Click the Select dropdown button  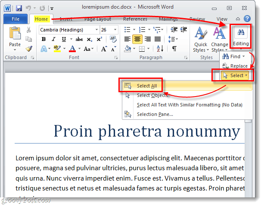tap(235, 75)
